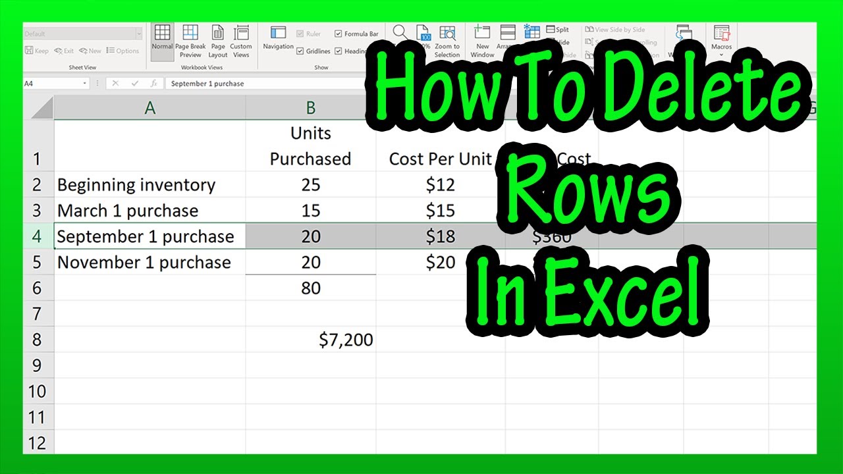Image resolution: width=843 pixels, height=474 pixels.
Task: Click Zoom to Selection
Action: [x=447, y=41]
